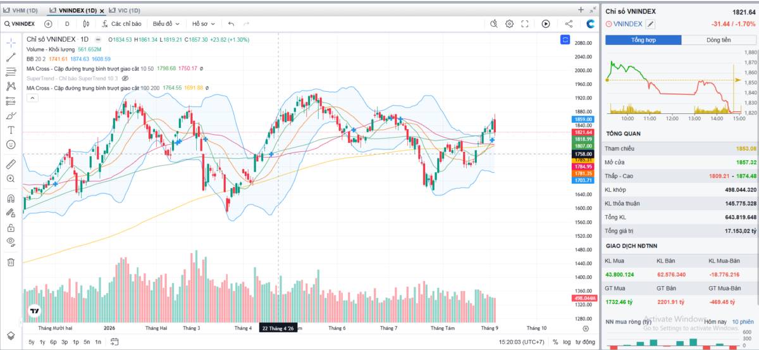Redo the last chart action
The height and width of the screenshot is (350, 759).
[x=247, y=24]
